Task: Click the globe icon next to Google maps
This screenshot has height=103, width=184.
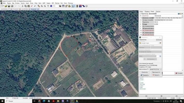Action: click(160, 43)
